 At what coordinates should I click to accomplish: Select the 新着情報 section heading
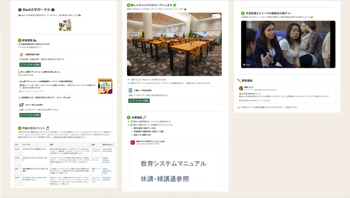(x=27, y=40)
